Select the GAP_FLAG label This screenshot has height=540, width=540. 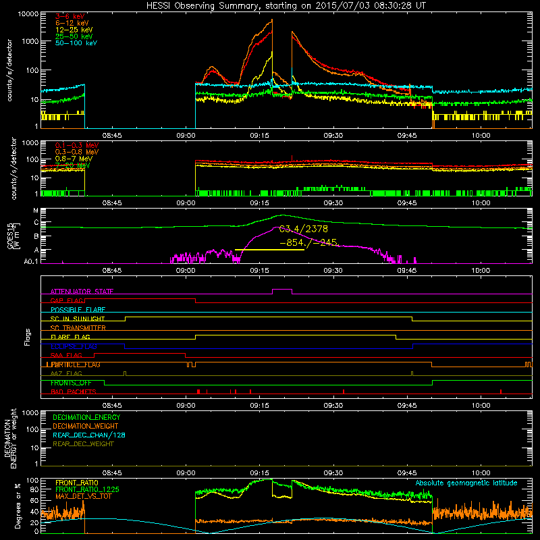(67, 300)
